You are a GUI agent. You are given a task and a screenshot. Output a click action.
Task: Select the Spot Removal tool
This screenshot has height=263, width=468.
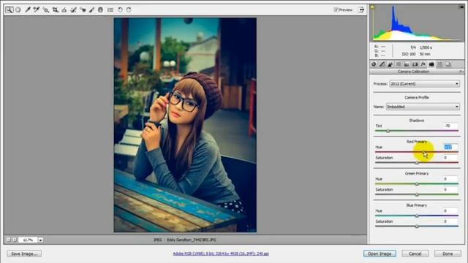pyautogui.click(x=73, y=9)
